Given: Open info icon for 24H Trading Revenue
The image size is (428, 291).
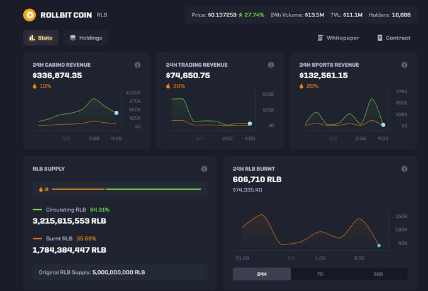Looking at the screenshot, I should pos(271,65).
